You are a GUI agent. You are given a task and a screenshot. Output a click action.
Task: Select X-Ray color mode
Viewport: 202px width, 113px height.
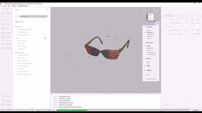[x=149, y=39]
